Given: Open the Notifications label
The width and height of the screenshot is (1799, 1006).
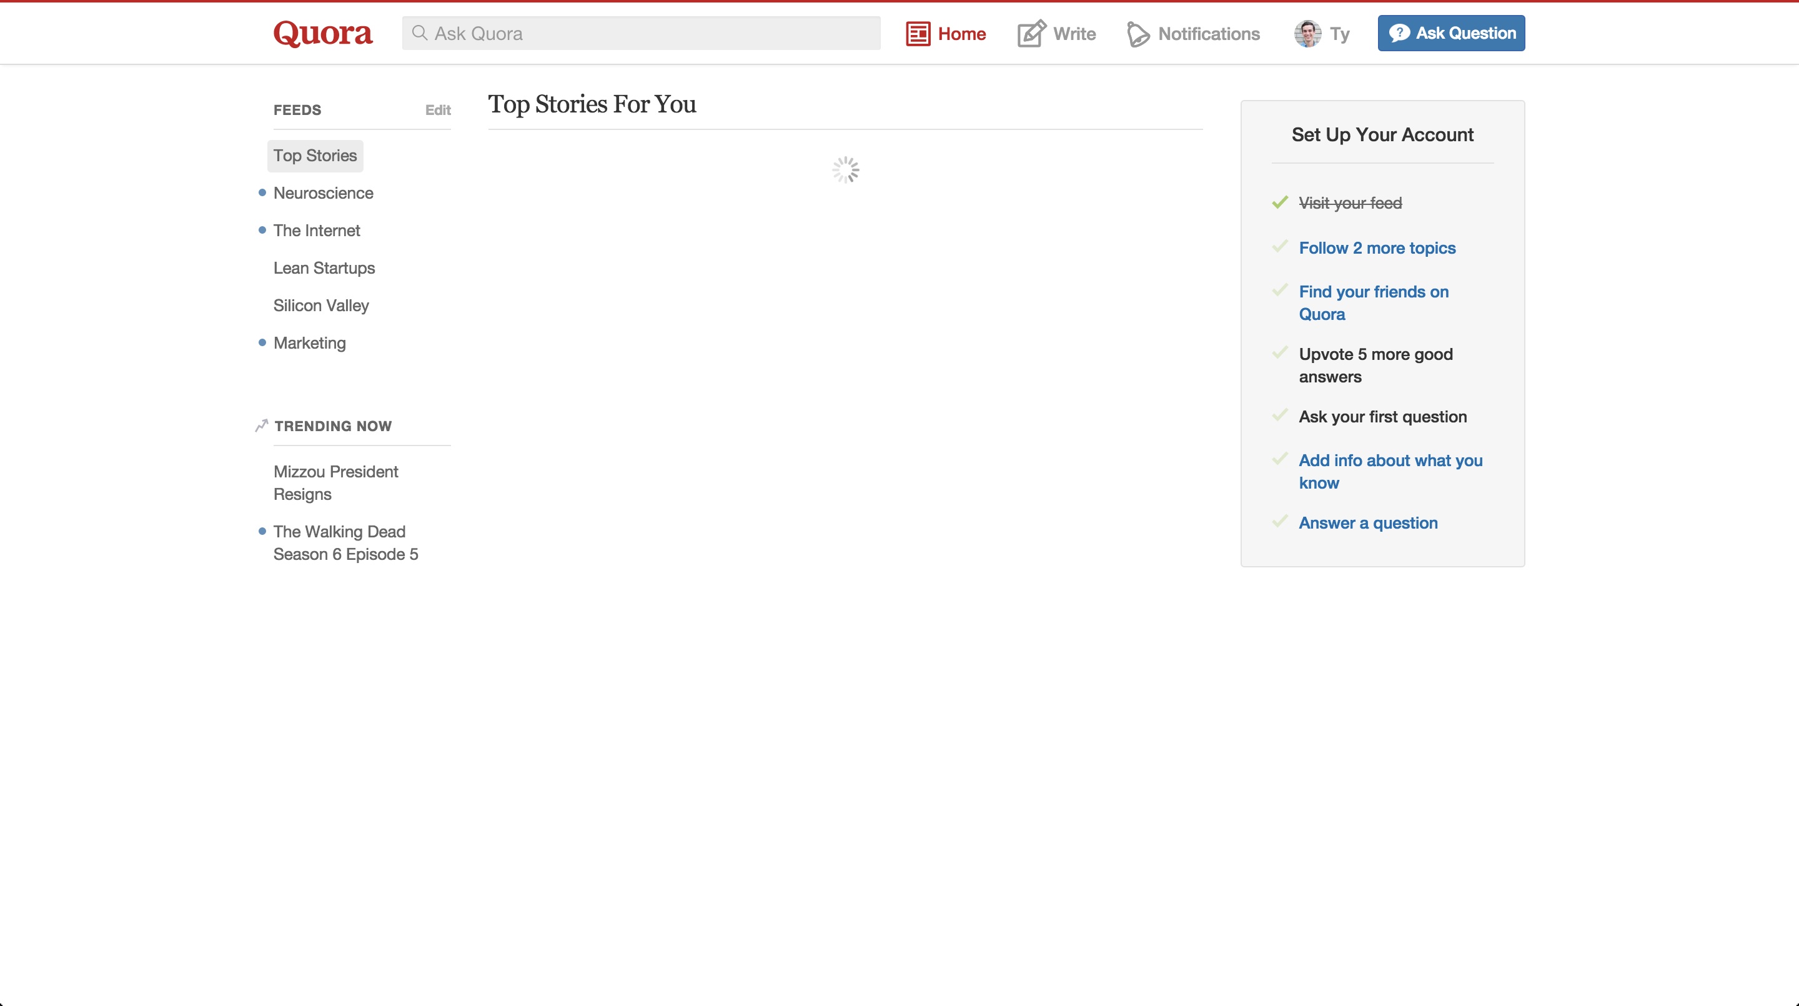Looking at the screenshot, I should (1209, 34).
